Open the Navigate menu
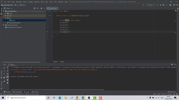Screen dimensions: 179x100 coord(19,2)
